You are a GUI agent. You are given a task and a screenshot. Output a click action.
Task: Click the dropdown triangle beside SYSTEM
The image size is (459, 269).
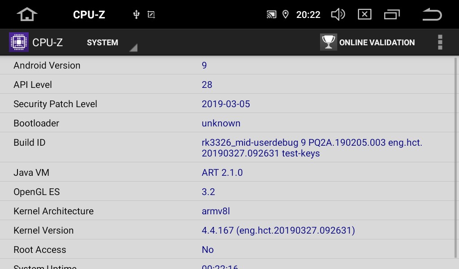[x=134, y=48]
